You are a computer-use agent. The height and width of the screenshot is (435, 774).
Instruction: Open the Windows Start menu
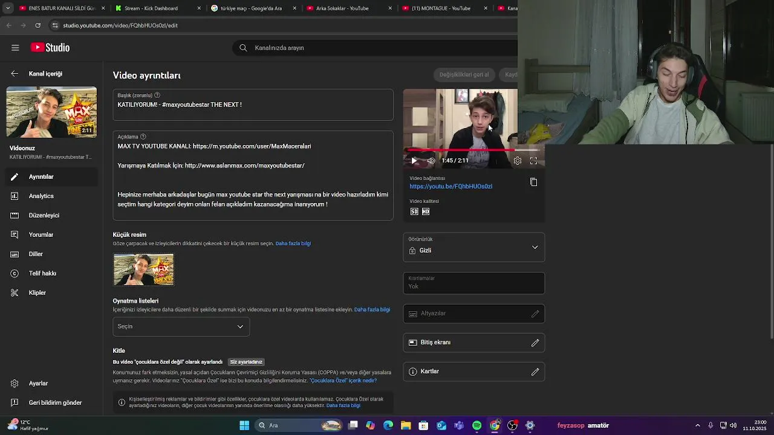click(244, 425)
